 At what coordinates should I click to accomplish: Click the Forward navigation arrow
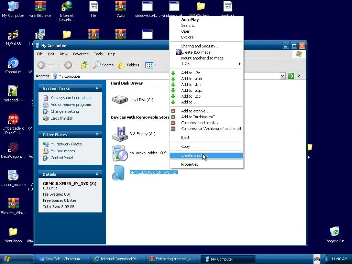point(68,65)
